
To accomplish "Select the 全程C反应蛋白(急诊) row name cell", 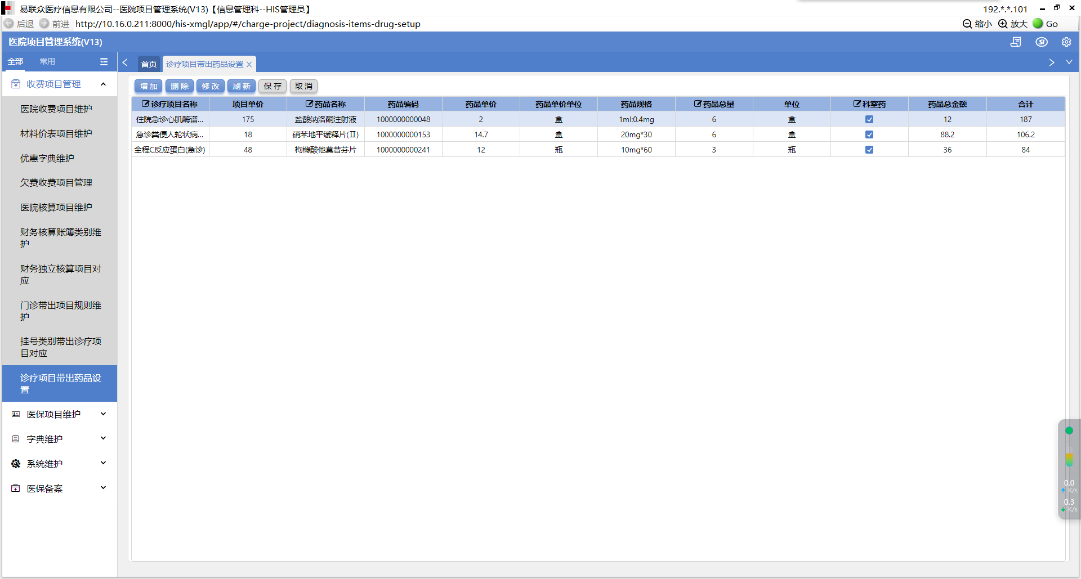I will pos(170,150).
